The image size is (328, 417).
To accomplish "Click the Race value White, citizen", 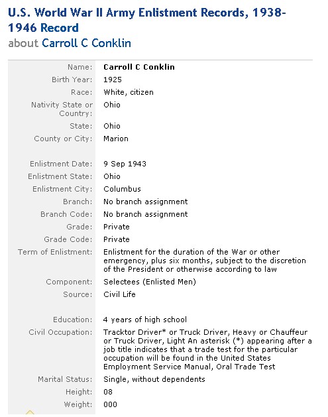I will pyautogui.click(x=129, y=92).
